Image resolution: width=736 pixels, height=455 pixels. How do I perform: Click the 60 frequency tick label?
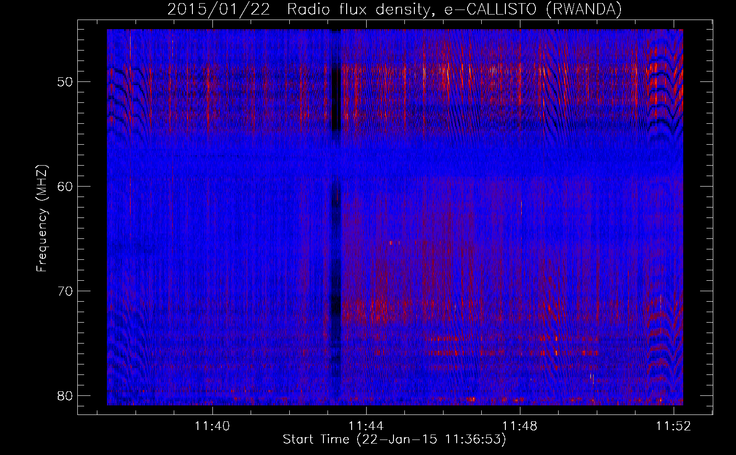point(66,186)
